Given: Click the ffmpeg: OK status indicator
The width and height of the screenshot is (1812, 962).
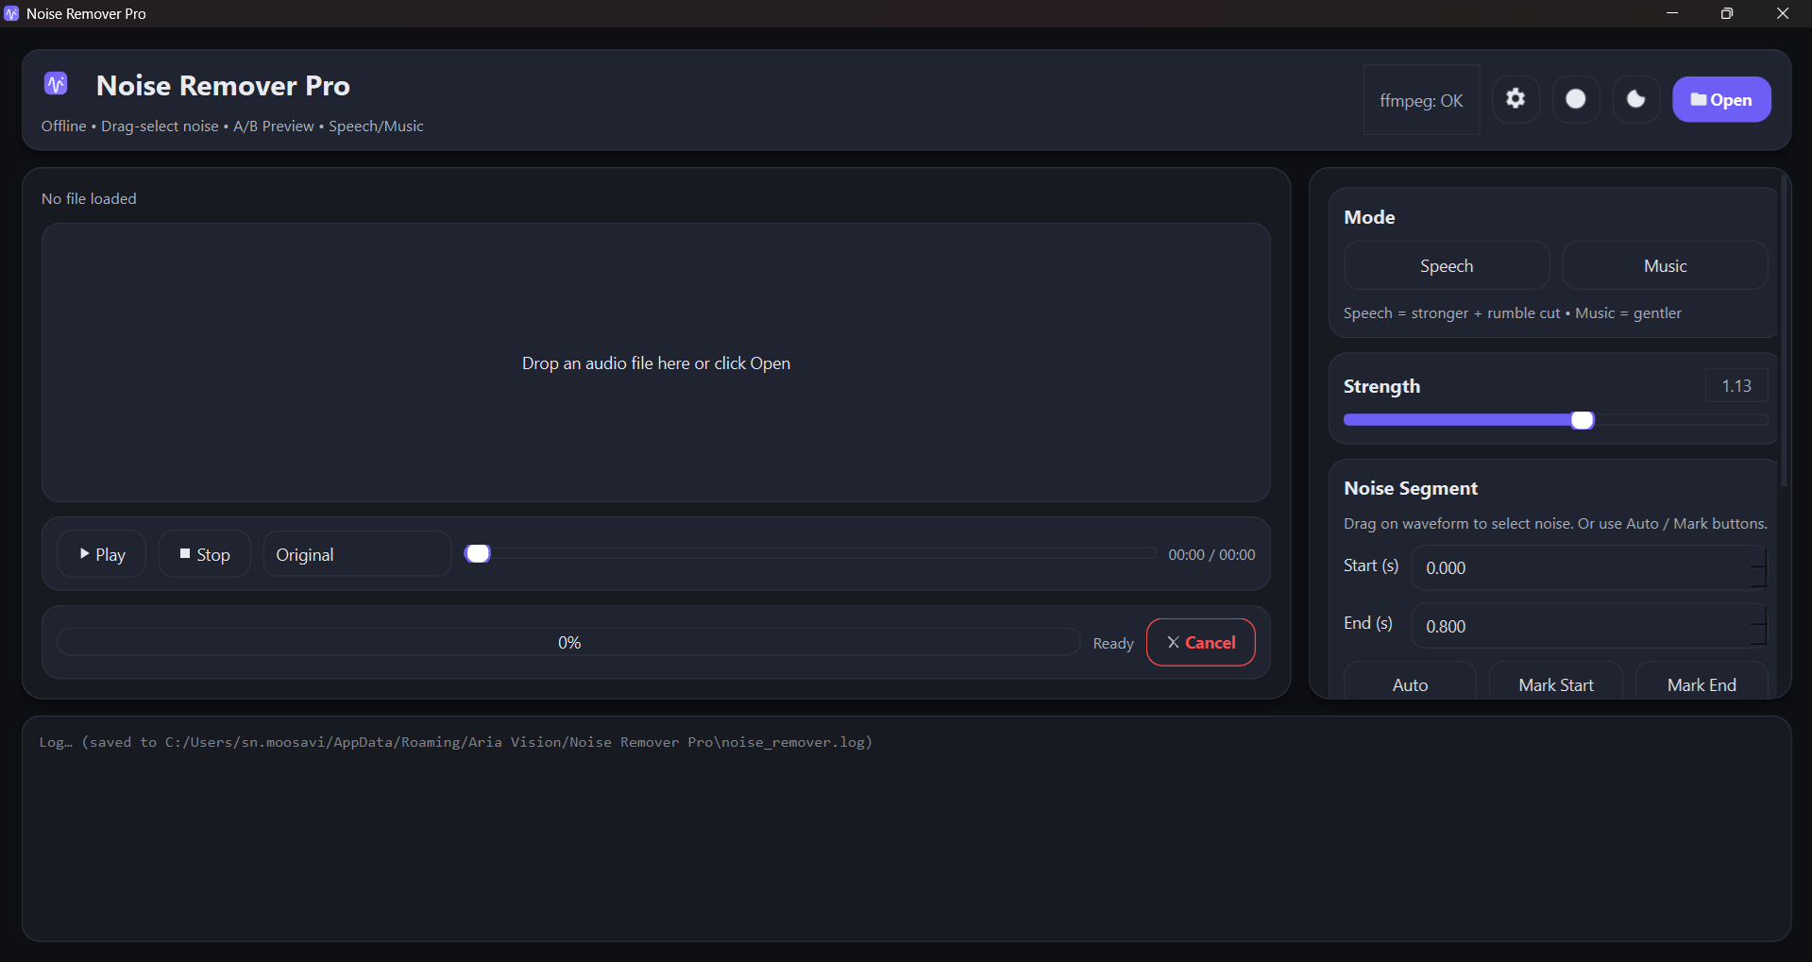Looking at the screenshot, I should 1420,99.
